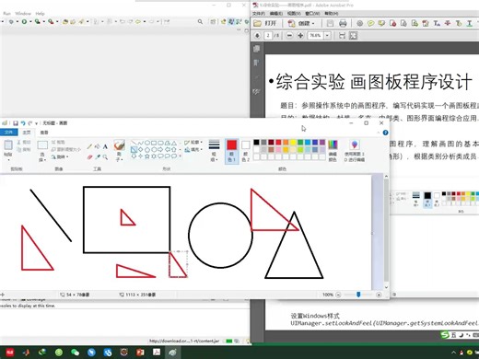The image size is (479, 359).
Task: Choose the Diamond shape in Paint shapes gallery
Action: coord(140,149)
